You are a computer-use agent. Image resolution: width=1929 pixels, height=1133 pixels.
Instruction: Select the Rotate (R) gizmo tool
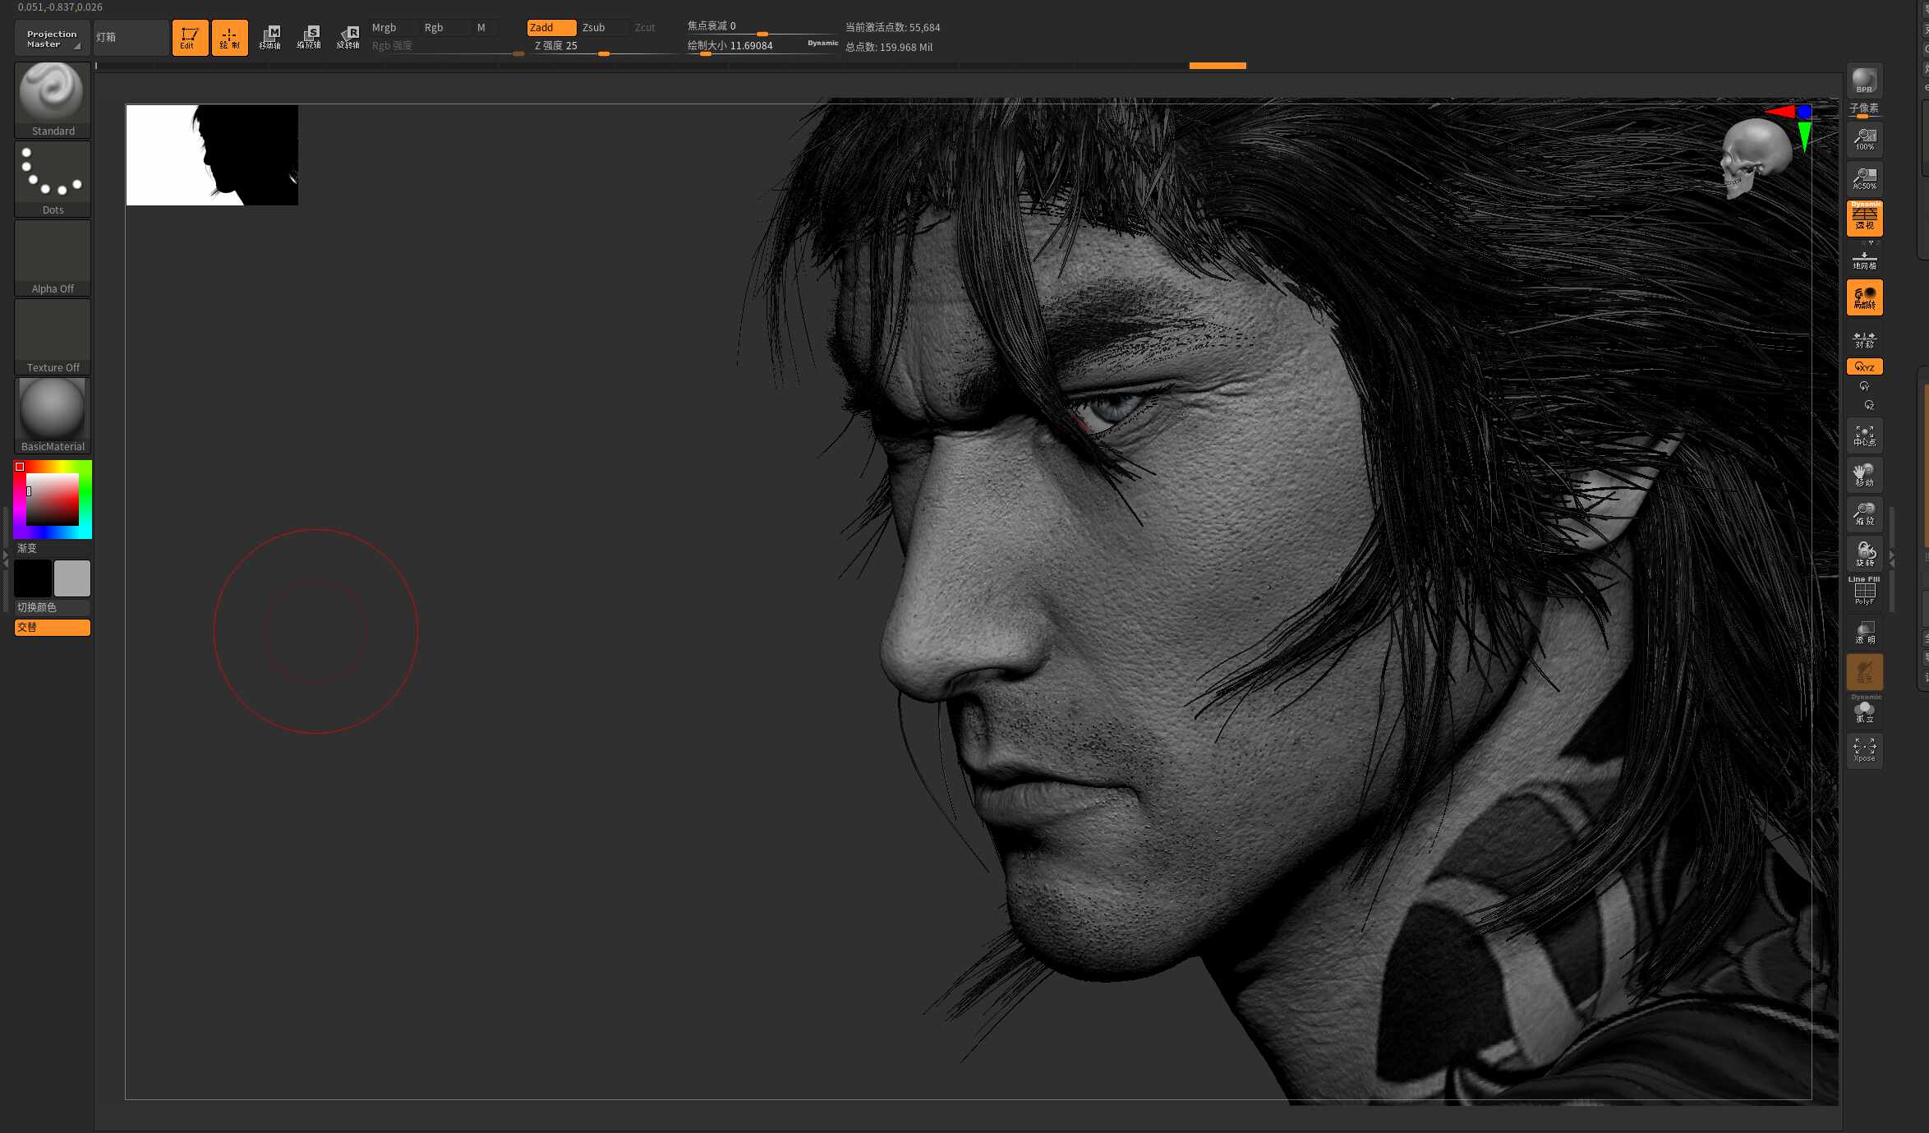tap(348, 37)
